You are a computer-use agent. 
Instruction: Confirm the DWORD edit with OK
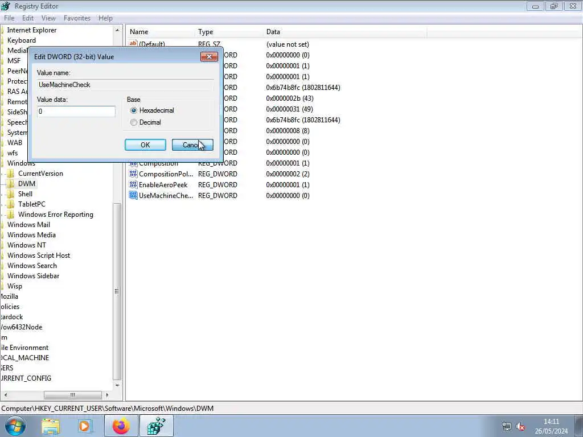point(145,145)
